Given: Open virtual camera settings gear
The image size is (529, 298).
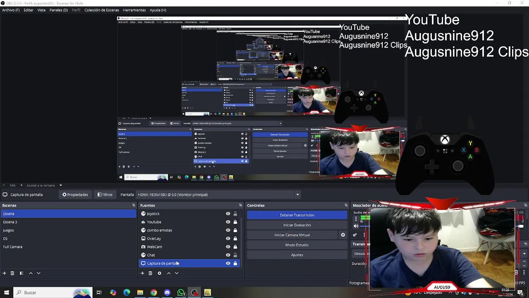Looking at the screenshot, I should click(343, 235).
